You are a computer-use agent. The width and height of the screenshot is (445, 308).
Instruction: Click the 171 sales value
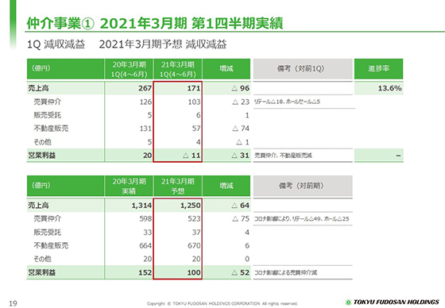click(x=194, y=88)
